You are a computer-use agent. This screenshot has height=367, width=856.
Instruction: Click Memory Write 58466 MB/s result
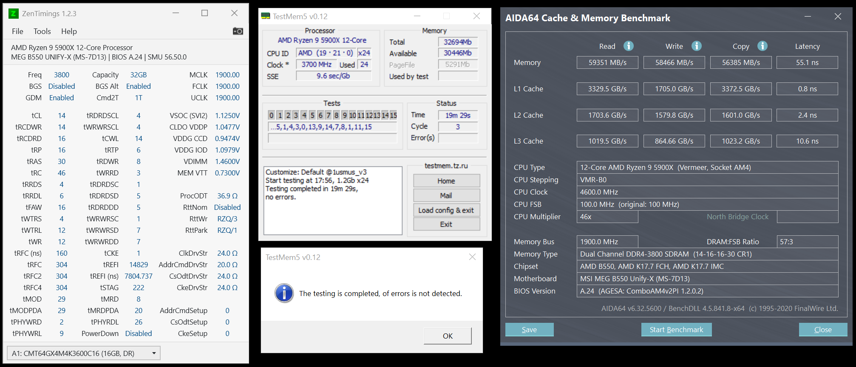(674, 62)
